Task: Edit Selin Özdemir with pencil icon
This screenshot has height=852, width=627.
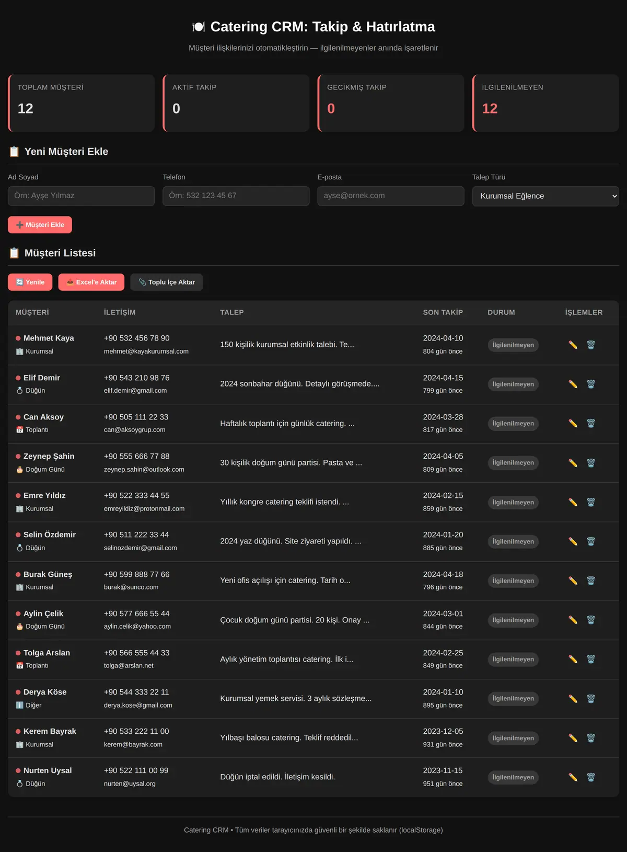Action: pos(573,541)
